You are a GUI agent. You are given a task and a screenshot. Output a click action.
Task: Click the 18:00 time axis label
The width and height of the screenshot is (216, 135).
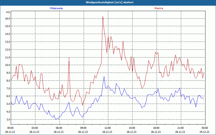(x=156, y=128)
